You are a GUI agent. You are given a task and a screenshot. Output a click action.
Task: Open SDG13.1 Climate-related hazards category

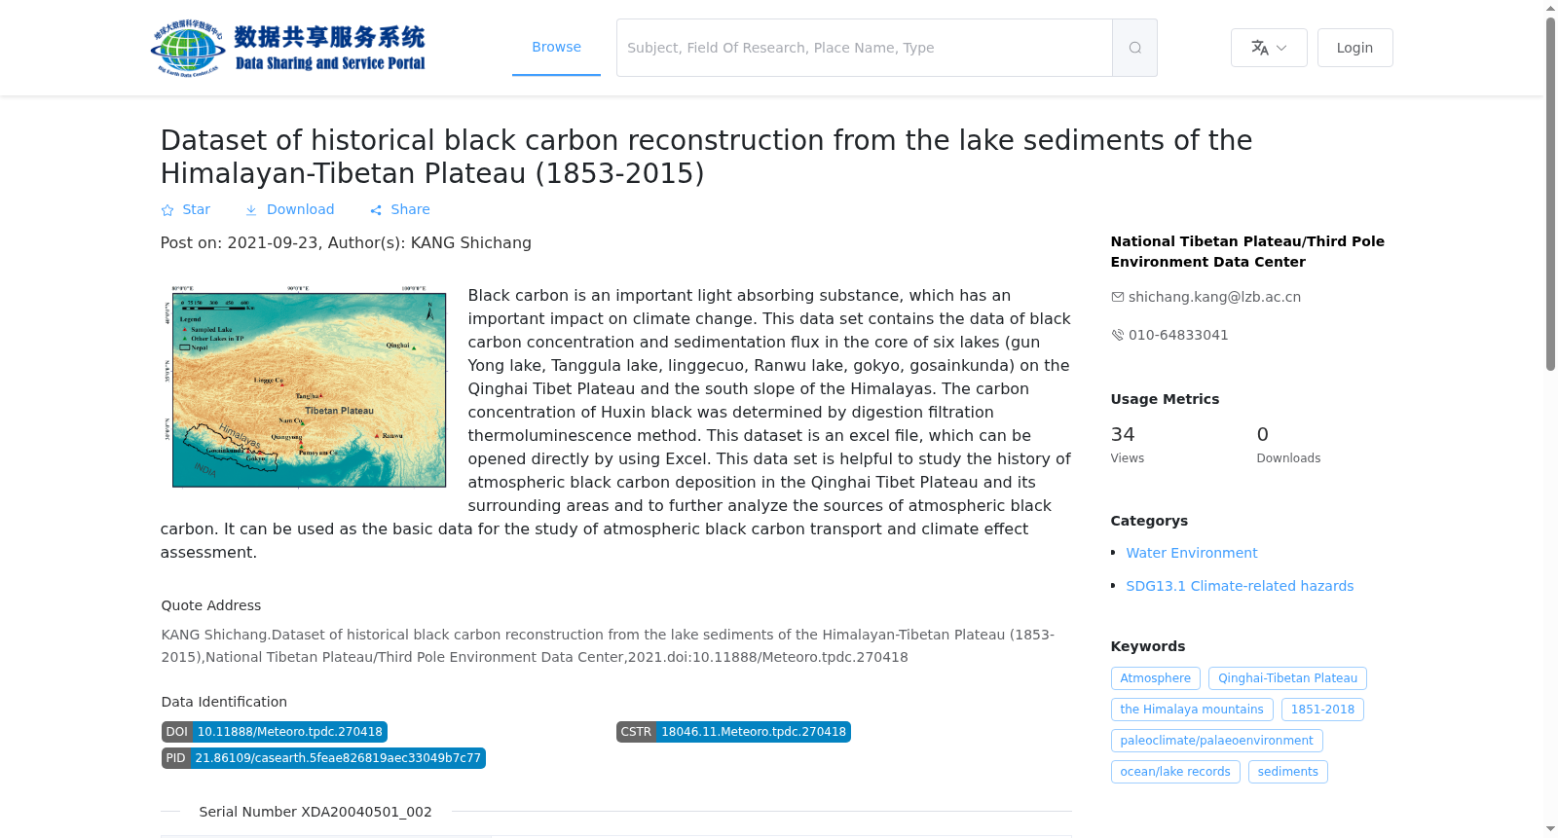(x=1240, y=586)
